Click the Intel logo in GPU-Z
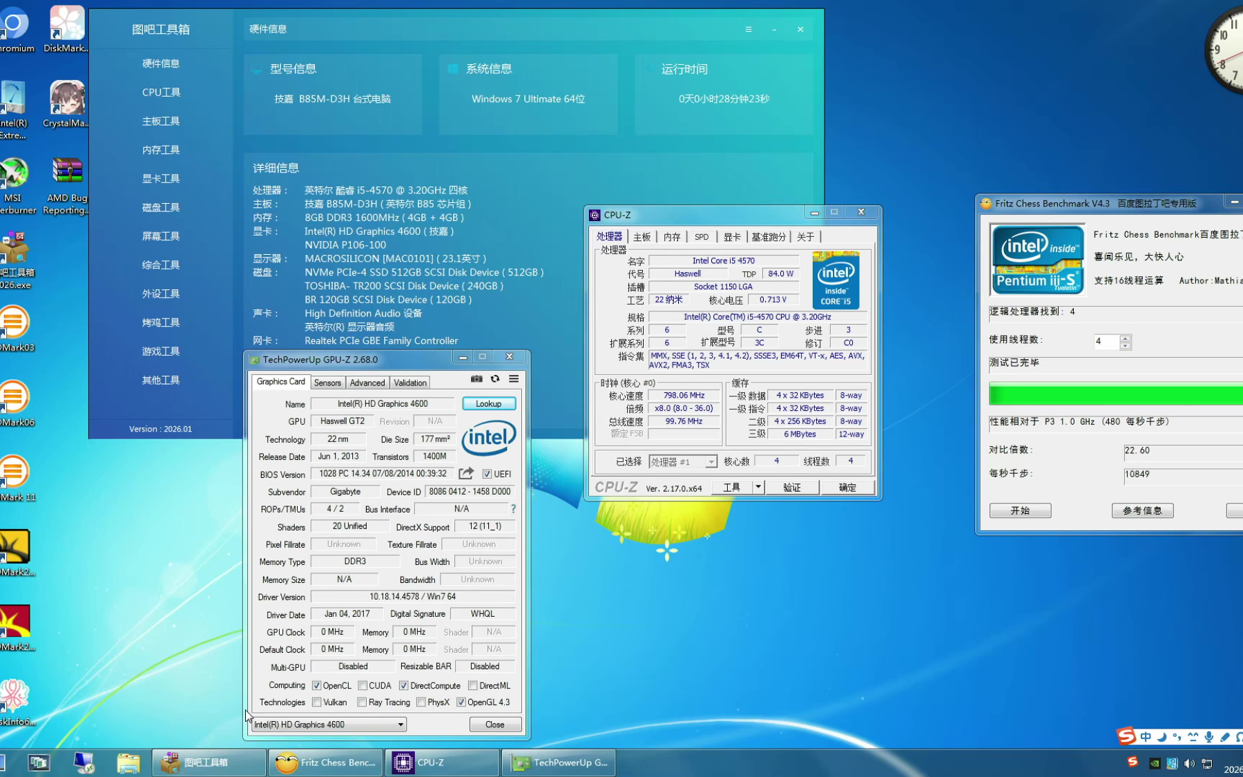Screen dimensions: 1243x777 [x=489, y=438]
